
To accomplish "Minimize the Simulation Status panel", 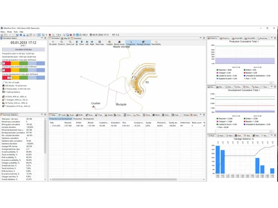I will [x=42, y=38].
